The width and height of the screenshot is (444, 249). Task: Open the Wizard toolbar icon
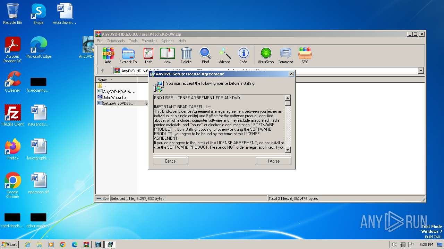(x=224, y=56)
